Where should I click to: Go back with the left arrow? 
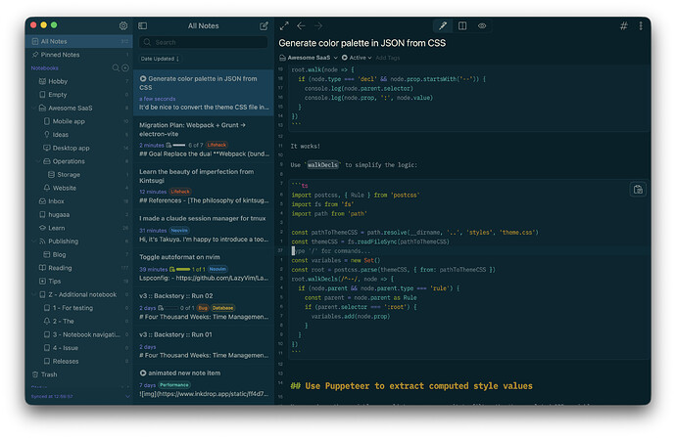click(301, 25)
